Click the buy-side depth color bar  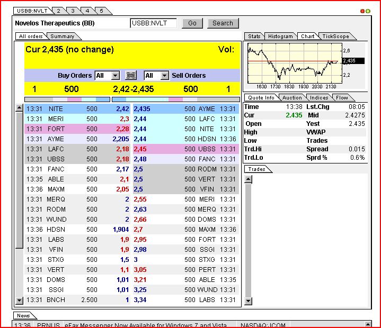tap(67, 99)
